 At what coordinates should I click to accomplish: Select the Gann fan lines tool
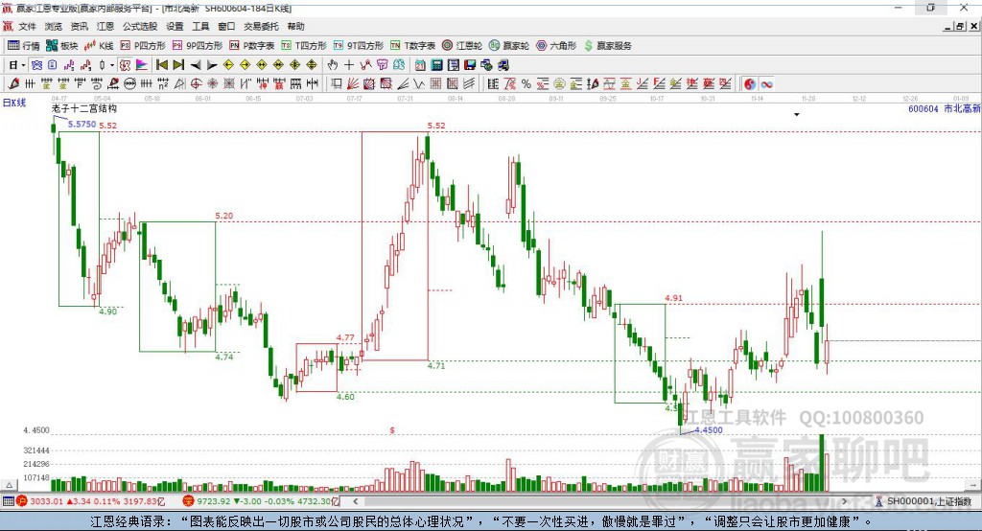coord(353,83)
